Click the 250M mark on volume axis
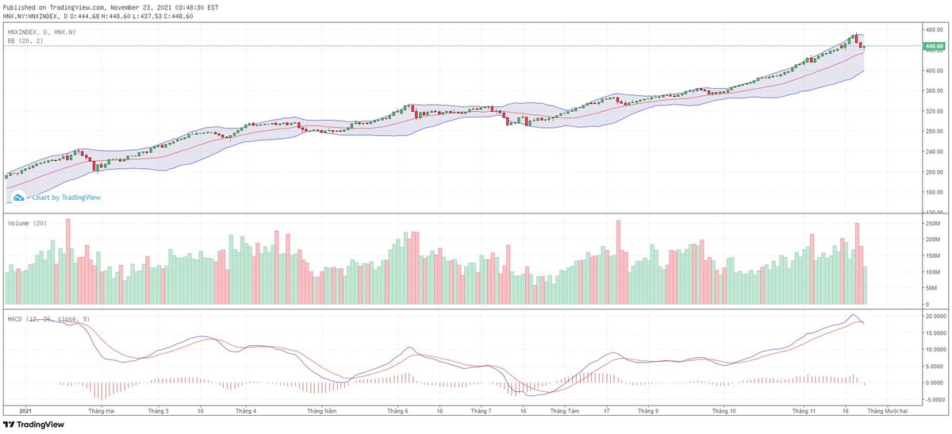 (x=932, y=224)
